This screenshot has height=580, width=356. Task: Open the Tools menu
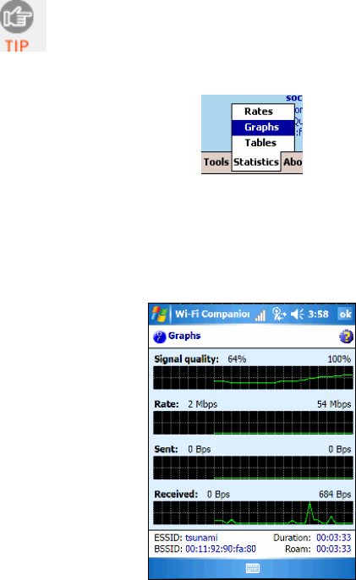tap(216, 162)
